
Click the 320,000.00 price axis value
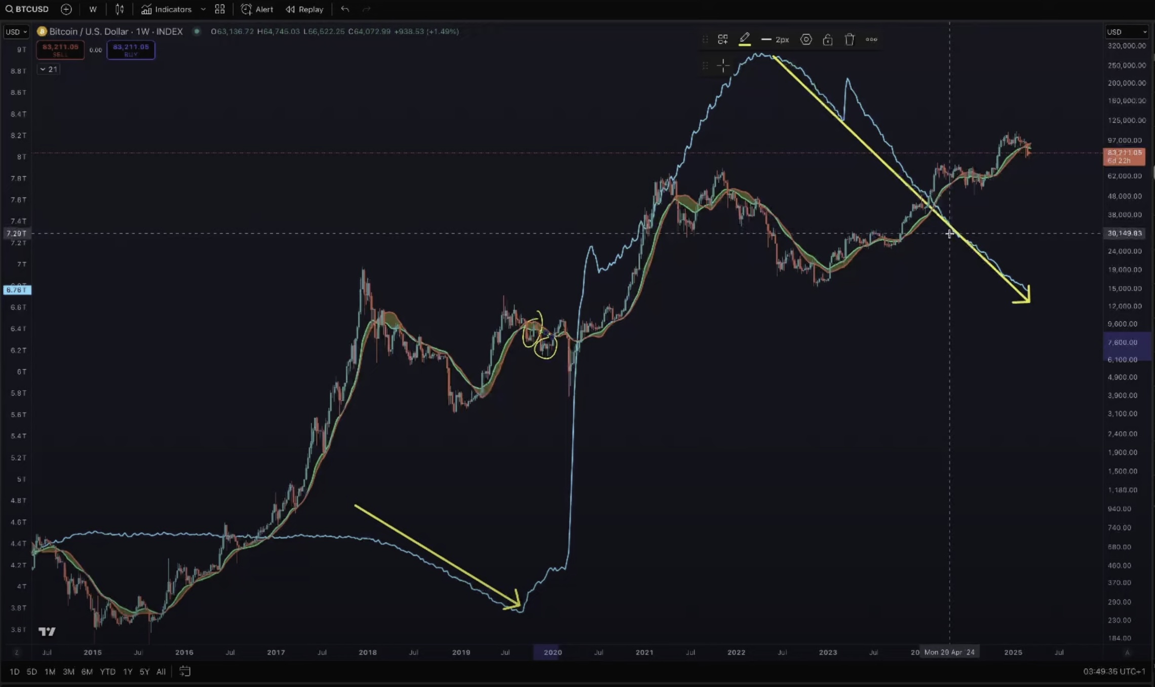pos(1127,46)
